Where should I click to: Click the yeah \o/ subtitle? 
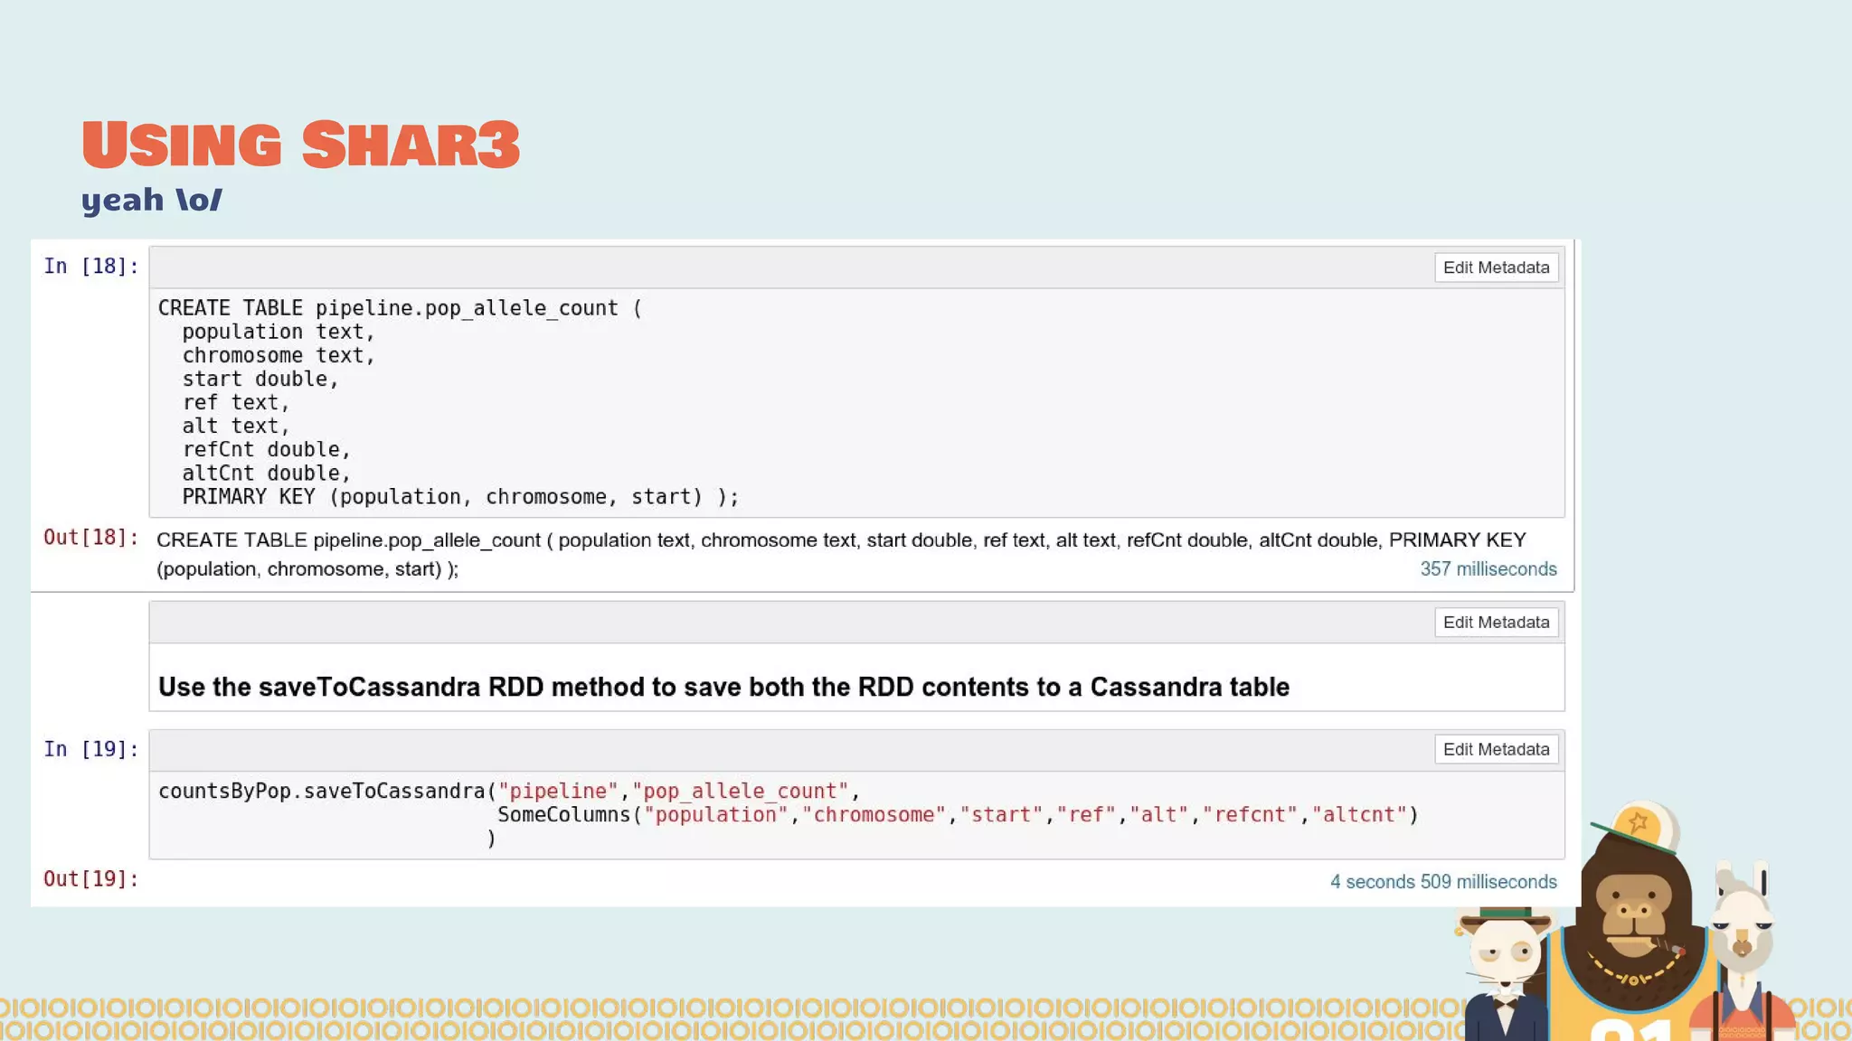(x=151, y=200)
